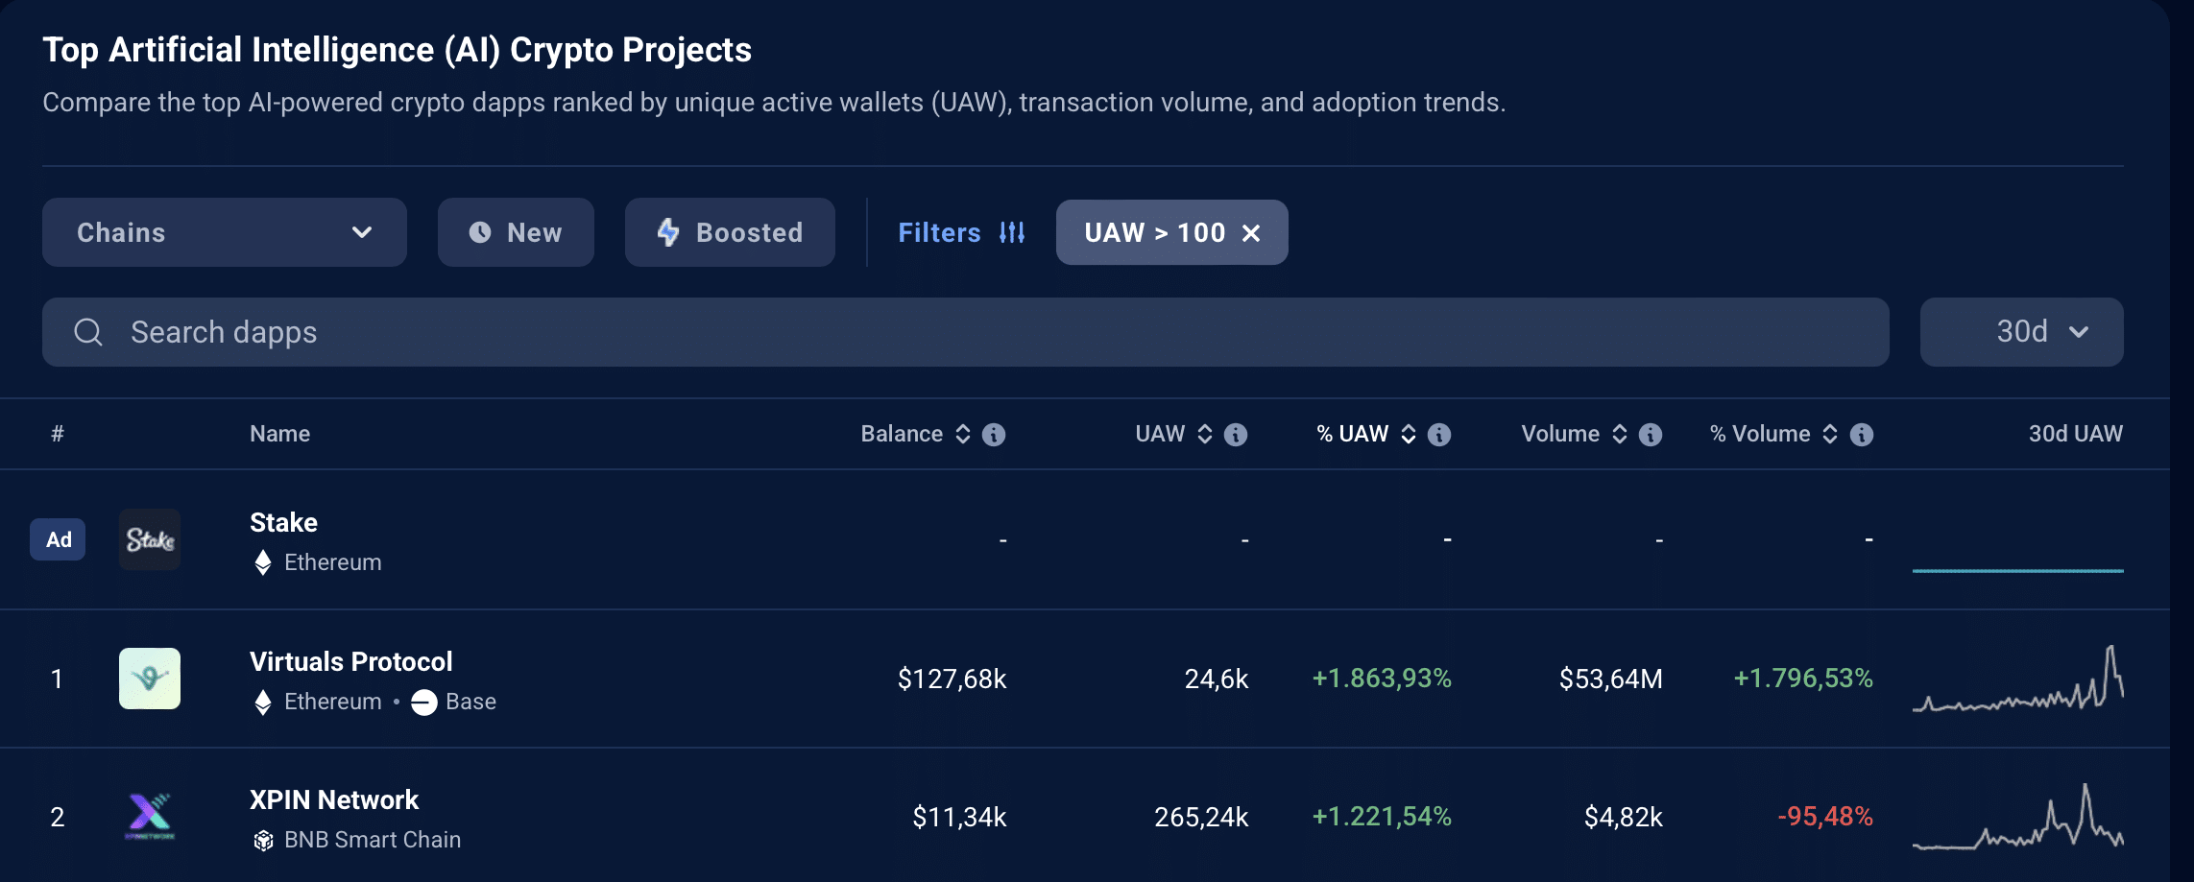Click the 30d UAW column header
The width and height of the screenshot is (2194, 882).
(2075, 434)
